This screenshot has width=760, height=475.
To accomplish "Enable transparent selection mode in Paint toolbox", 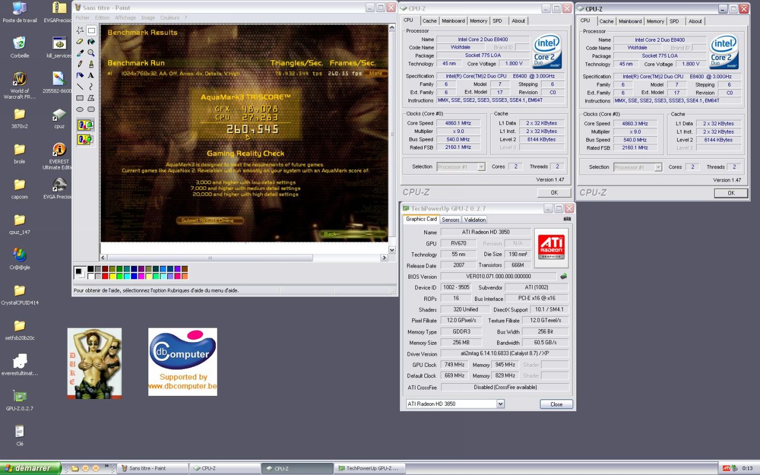I will click(85, 140).
